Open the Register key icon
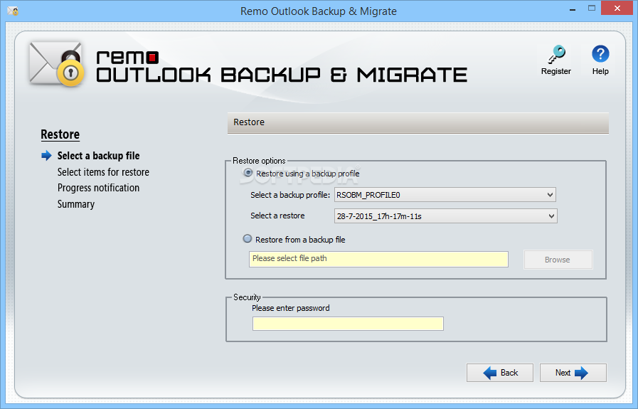The image size is (638, 409). point(556,55)
